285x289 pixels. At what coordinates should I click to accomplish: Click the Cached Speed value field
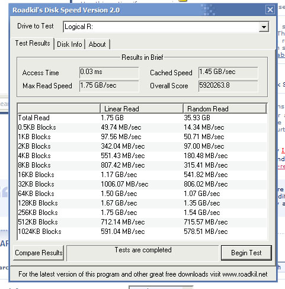pyautogui.click(x=228, y=72)
